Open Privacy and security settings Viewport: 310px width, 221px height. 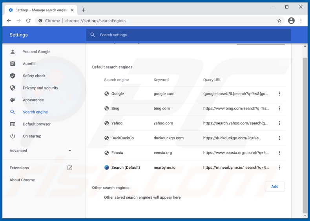click(x=40, y=88)
